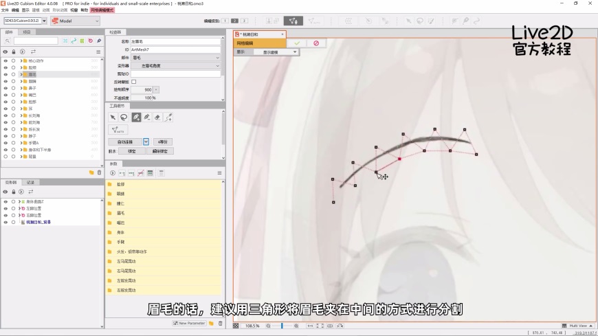
Task: Open the deformer dropdown in inspector
Action: pos(176,65)
